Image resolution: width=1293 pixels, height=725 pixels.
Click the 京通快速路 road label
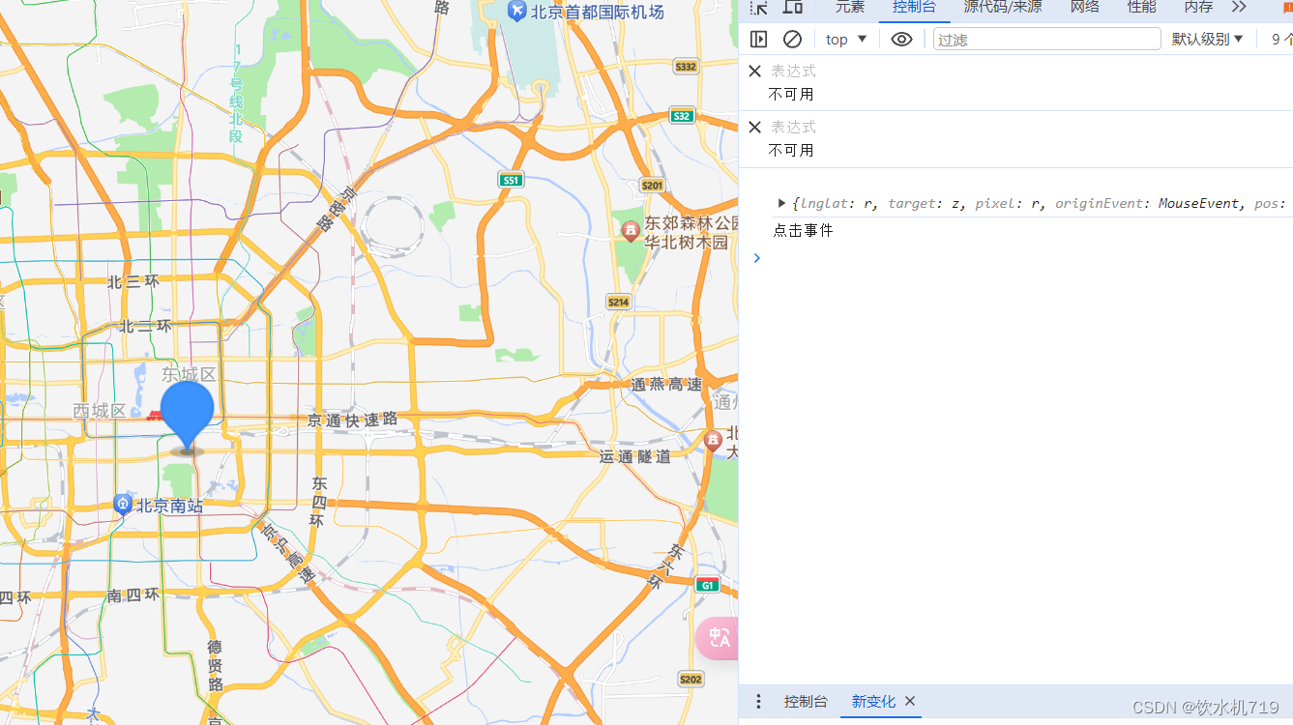coord(353,420)
